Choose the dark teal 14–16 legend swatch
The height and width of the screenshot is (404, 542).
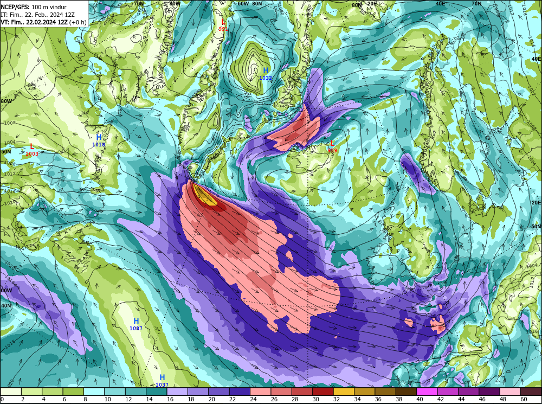(156, 392)
